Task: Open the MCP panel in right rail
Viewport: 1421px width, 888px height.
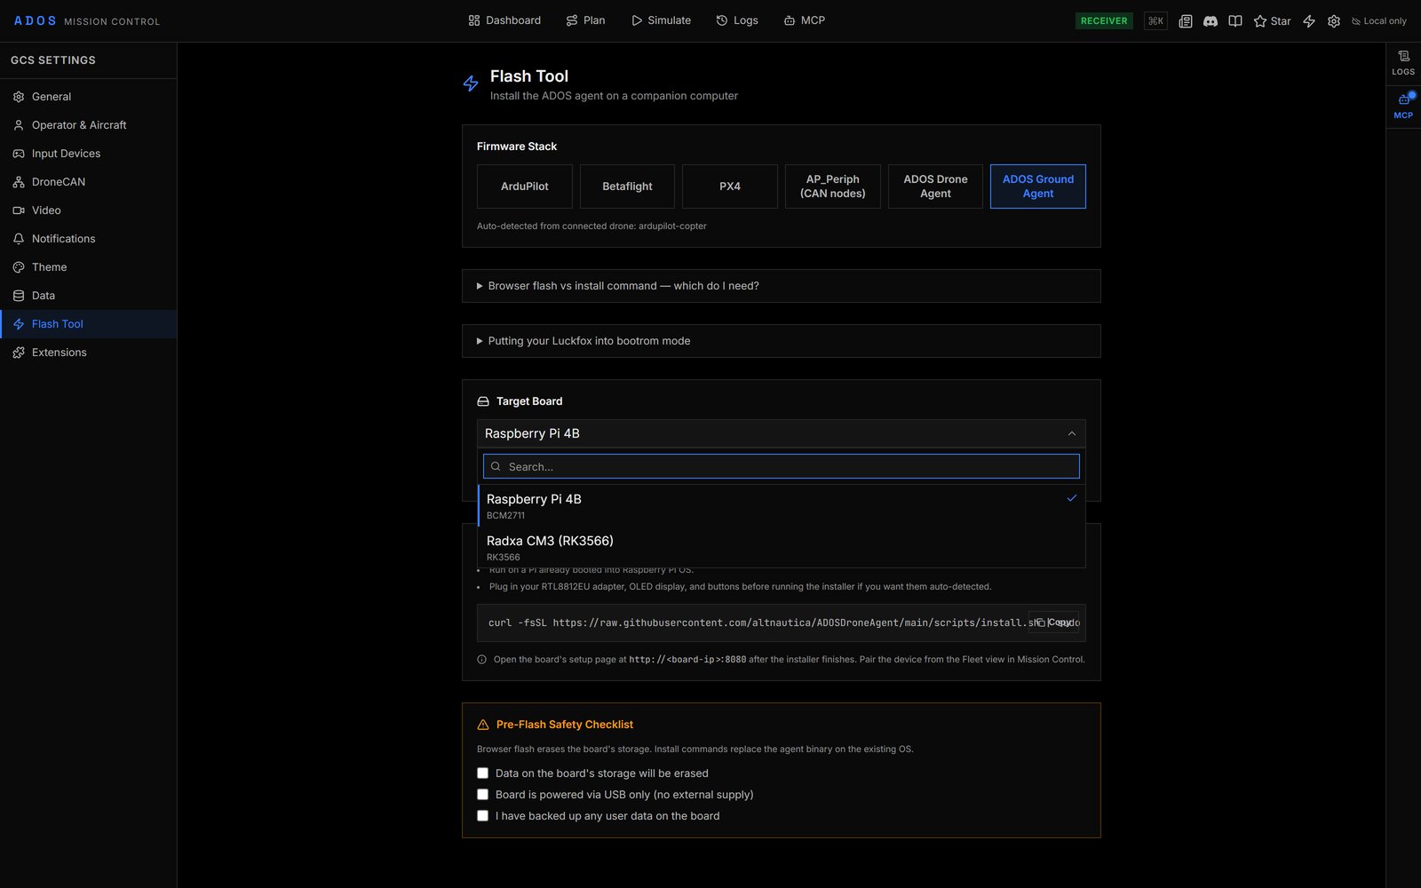Action: [x=1403, y=107]
